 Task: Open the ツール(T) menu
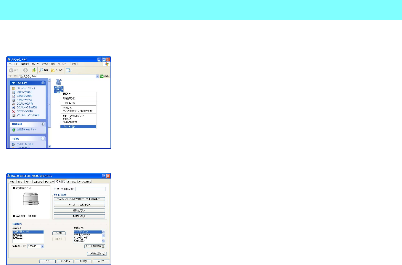(x=62, y=64)
